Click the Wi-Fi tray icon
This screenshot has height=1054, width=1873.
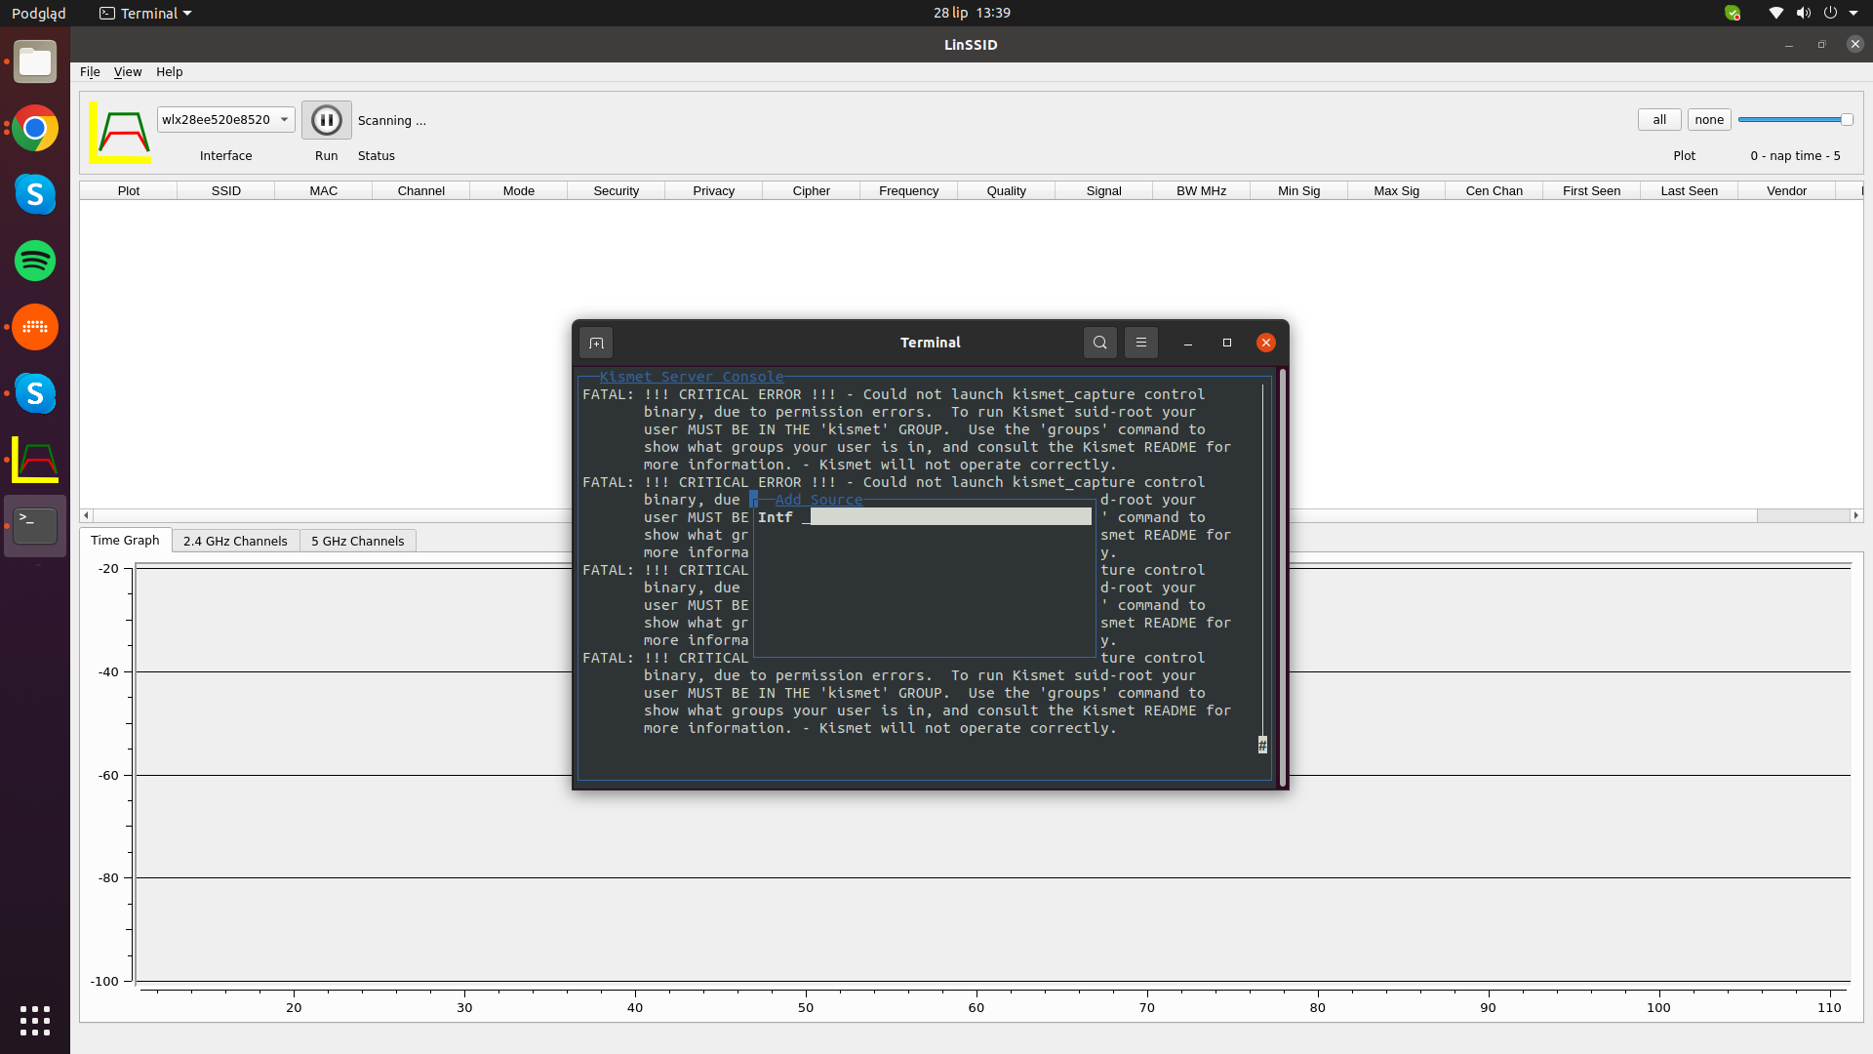pyautogui.click(x=1776, y=13)
